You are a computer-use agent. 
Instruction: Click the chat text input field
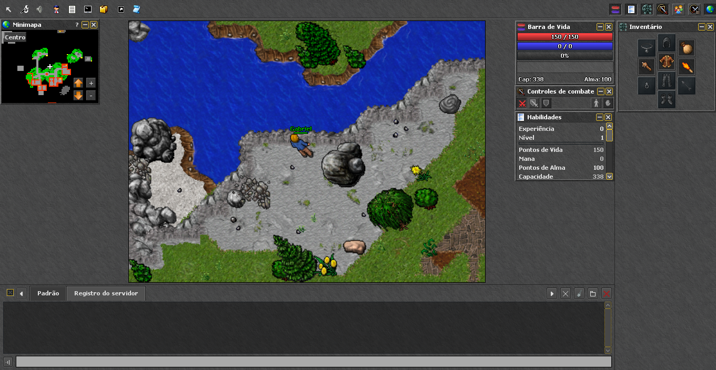coord(314,362)
